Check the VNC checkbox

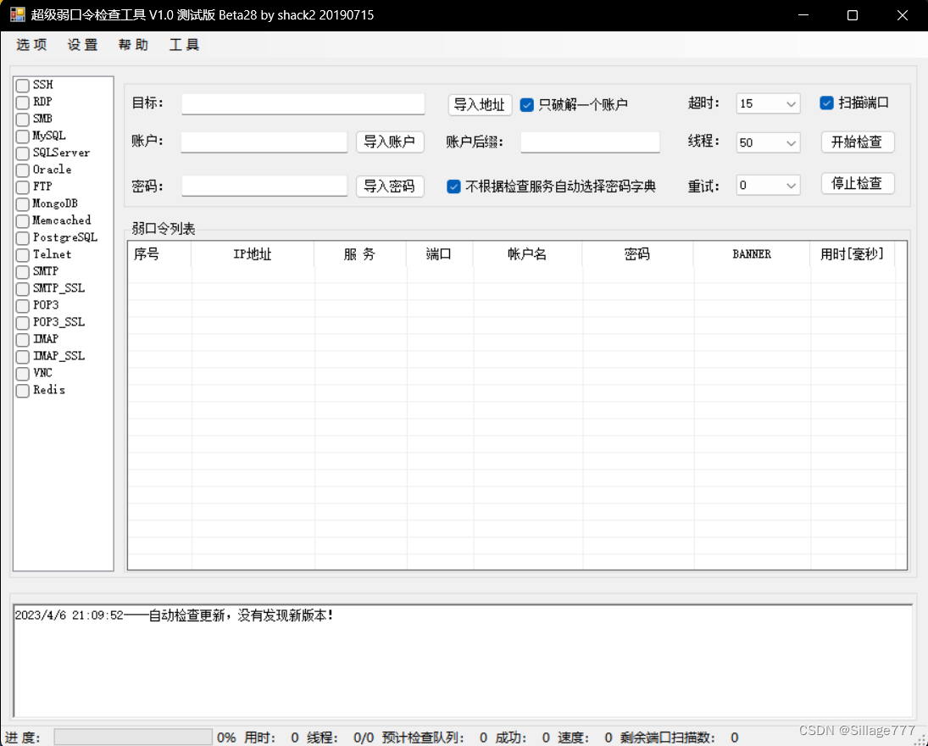23,374
